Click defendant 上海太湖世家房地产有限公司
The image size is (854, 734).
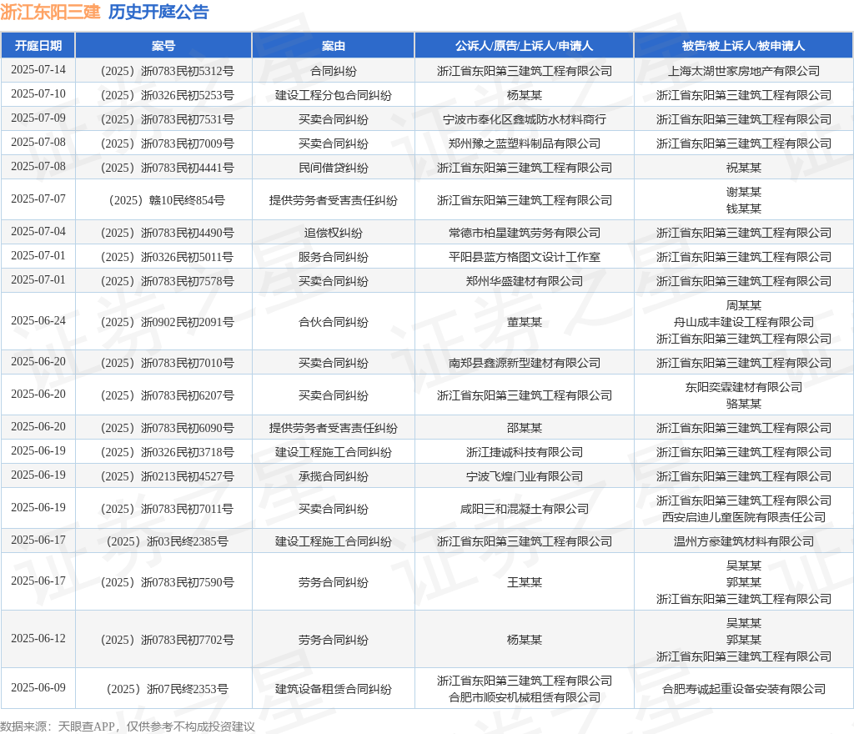[743, 71]
